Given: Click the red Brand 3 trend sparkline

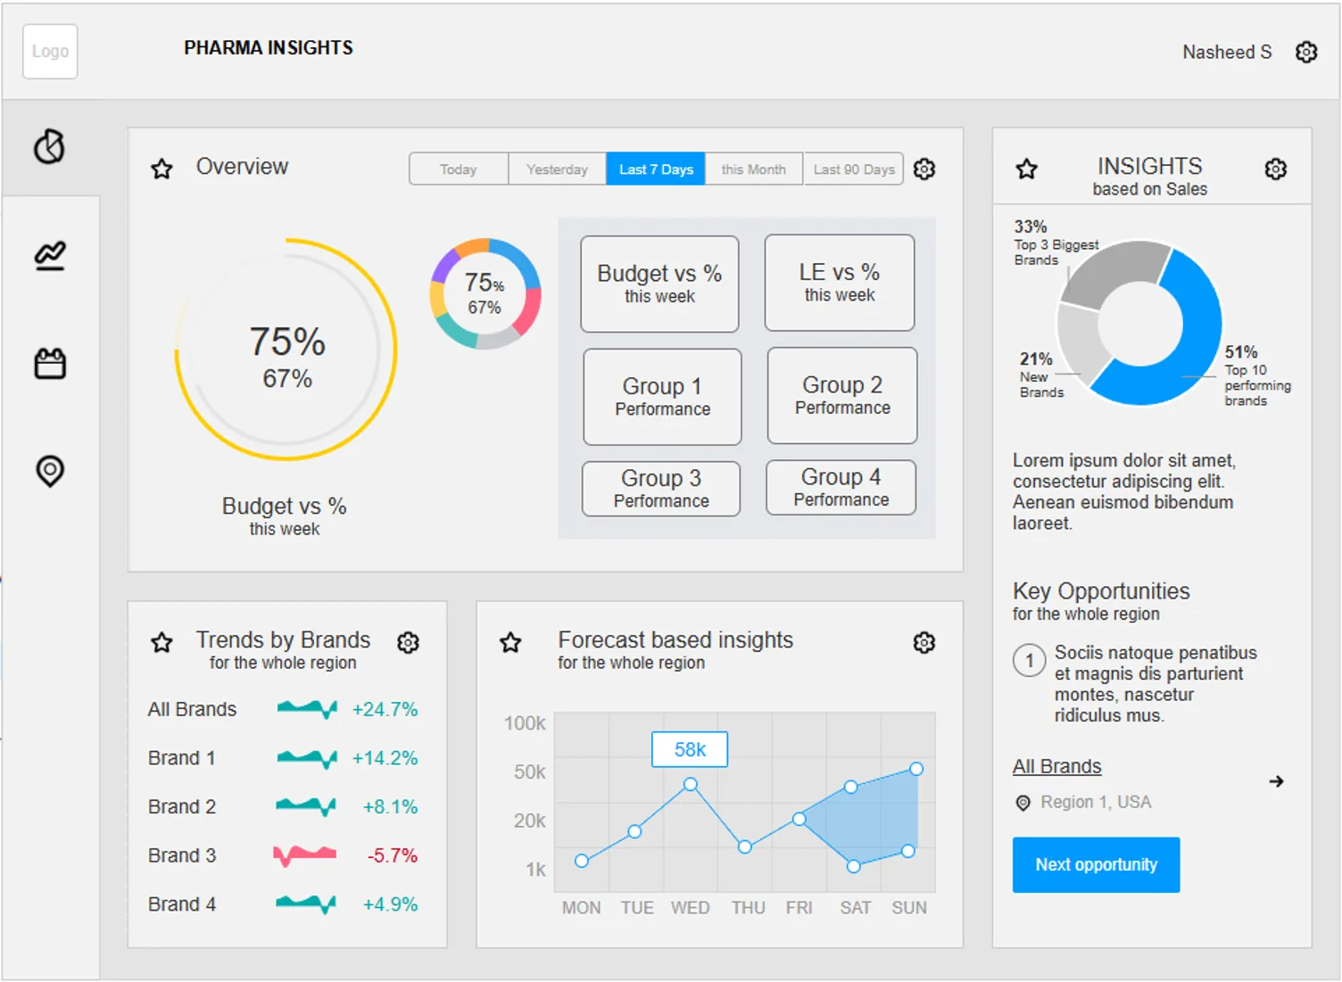Looking at the screenshot, I should tap(305, 855).
